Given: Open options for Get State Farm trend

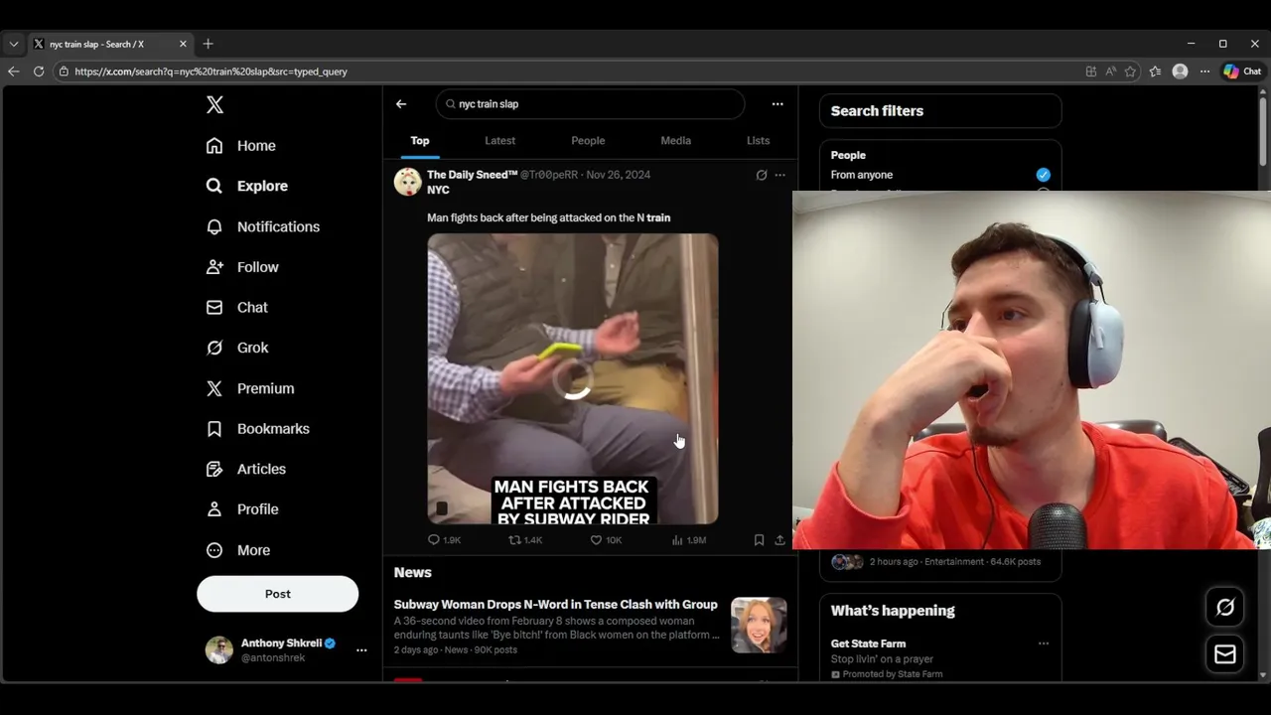Looking at the screenshot, I should 1044,643.
